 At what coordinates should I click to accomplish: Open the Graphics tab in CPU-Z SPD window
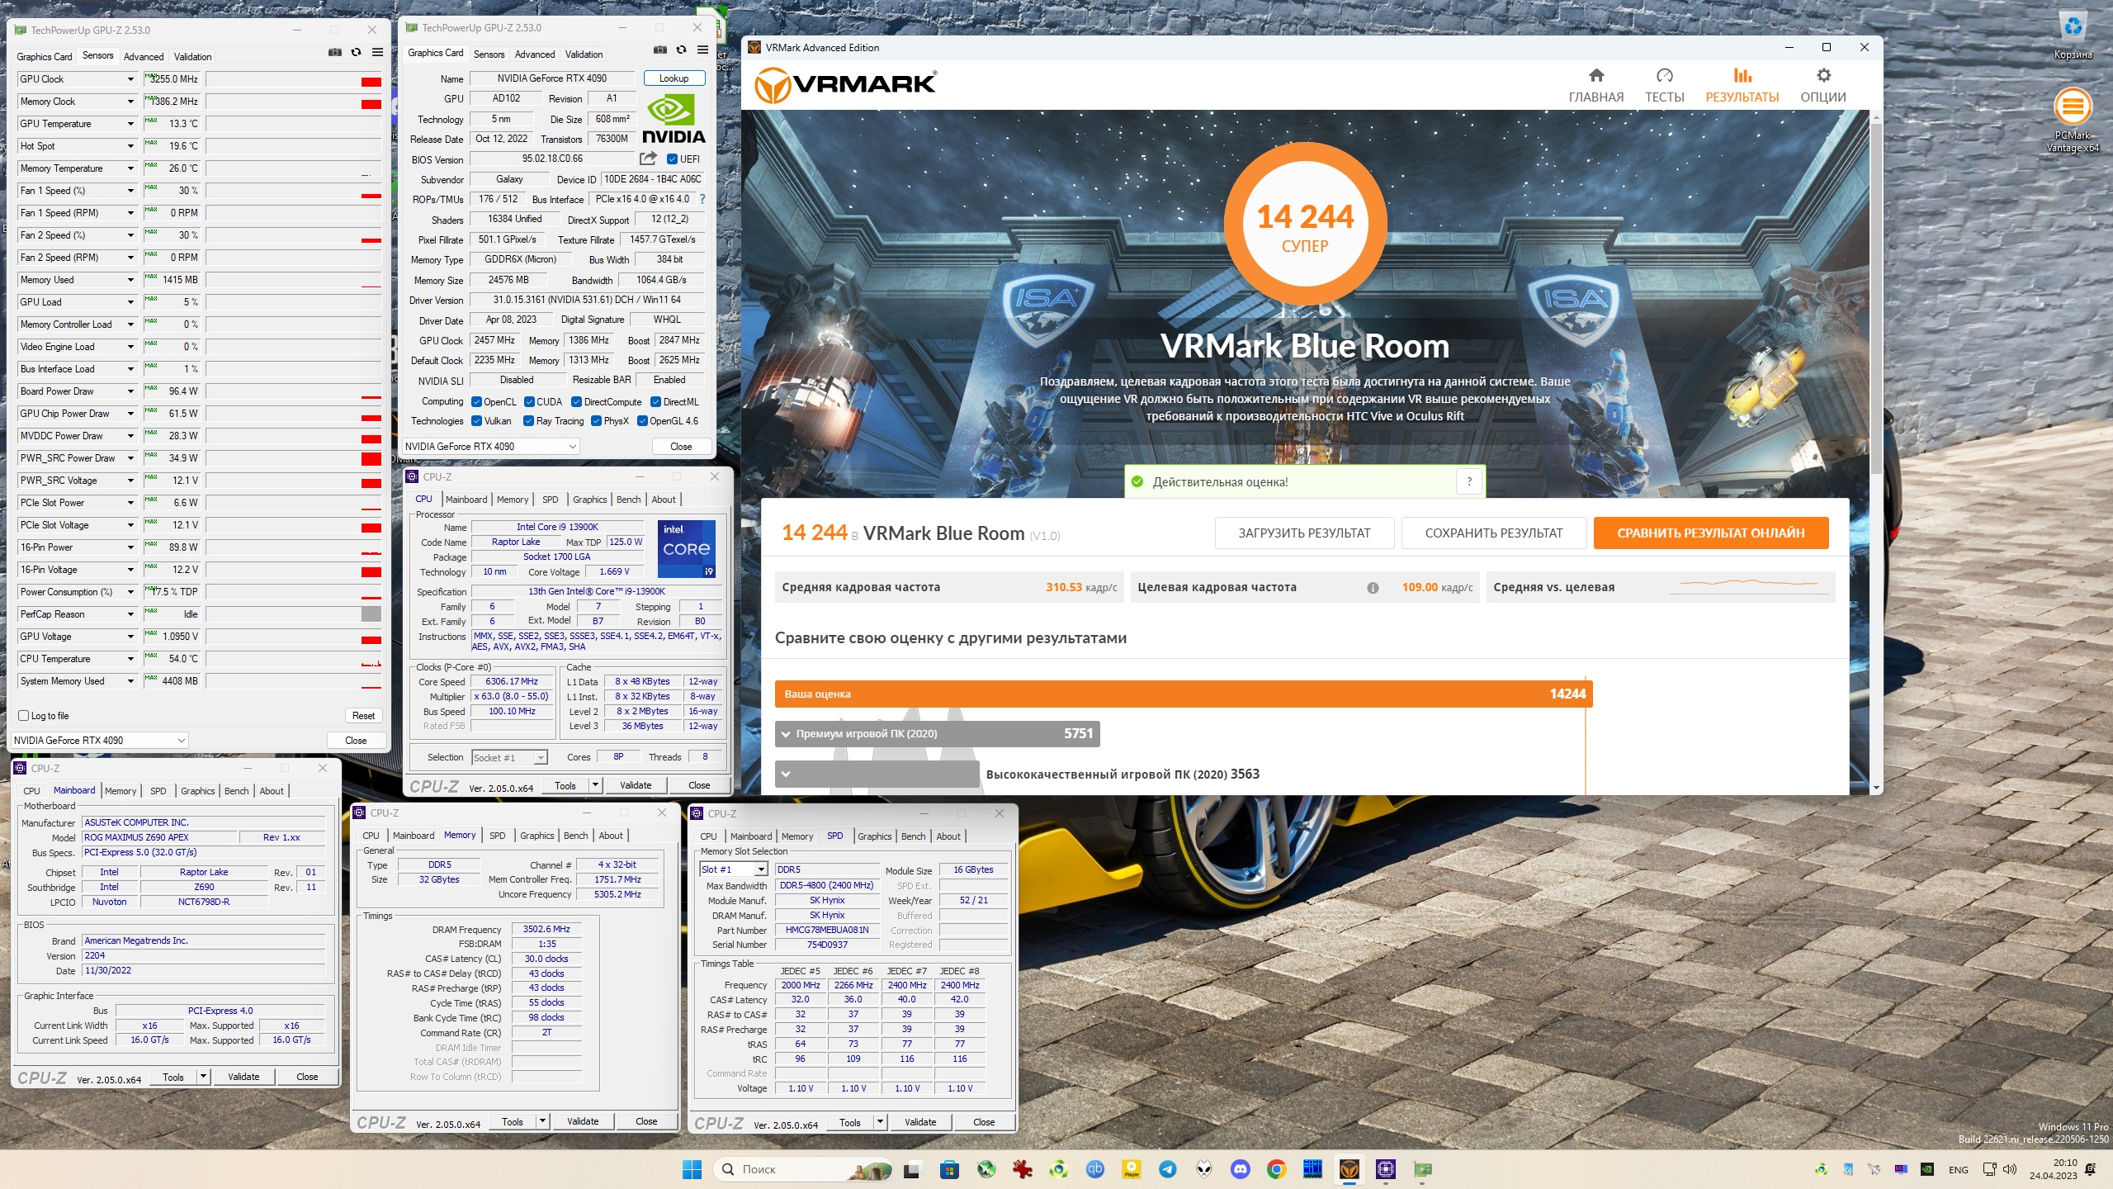click(x=874, y=836)
